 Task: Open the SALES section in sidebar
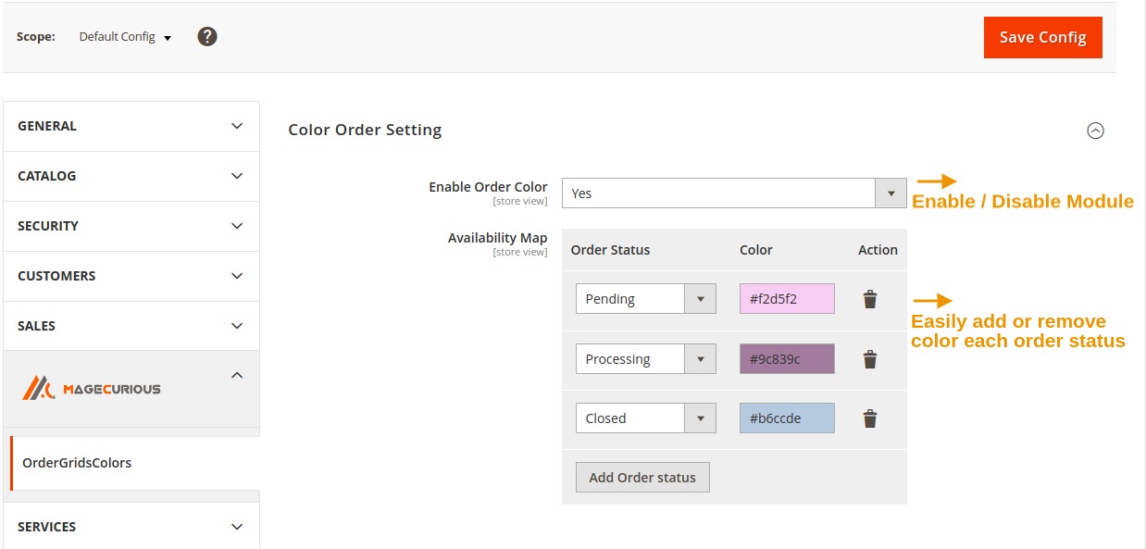point(130,325)
